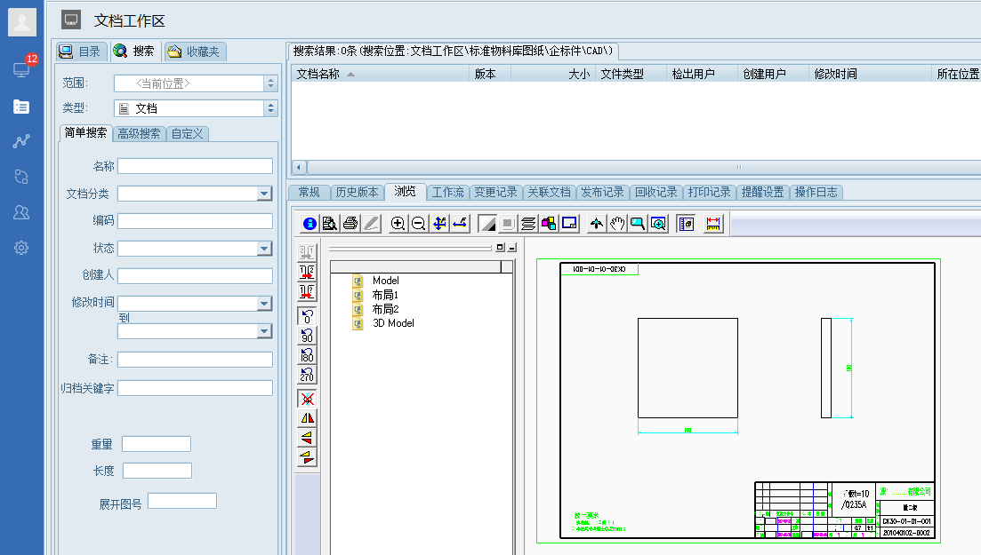Click the magnifier-with-plus zoom icon
The width and height of the screenshot is (981, 555).
coord(658,224)
